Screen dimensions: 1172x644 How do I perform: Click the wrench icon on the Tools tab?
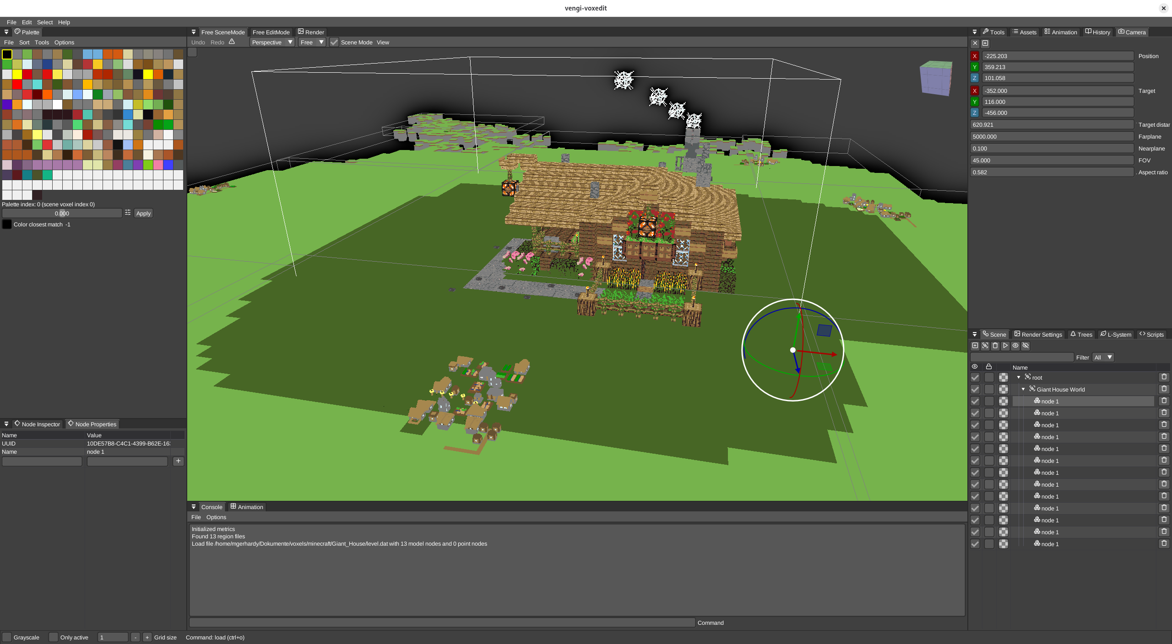click(986, 32)
